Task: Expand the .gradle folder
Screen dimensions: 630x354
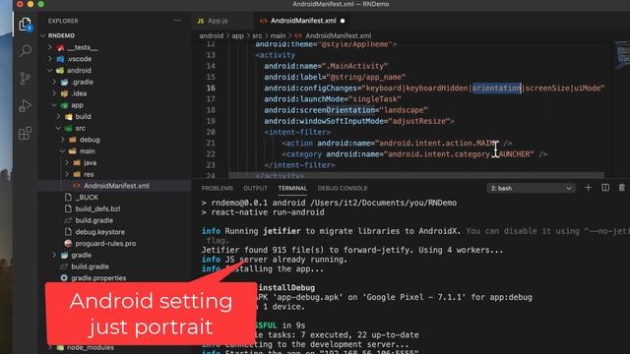Action: 54,82
